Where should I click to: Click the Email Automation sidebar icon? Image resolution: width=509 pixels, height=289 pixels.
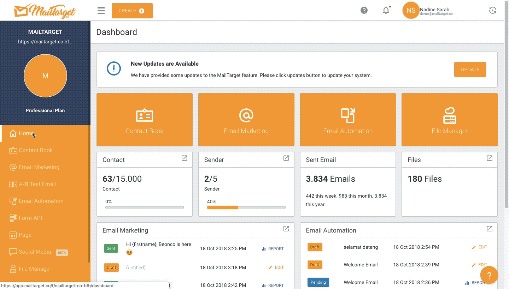[x=13, y=201]
